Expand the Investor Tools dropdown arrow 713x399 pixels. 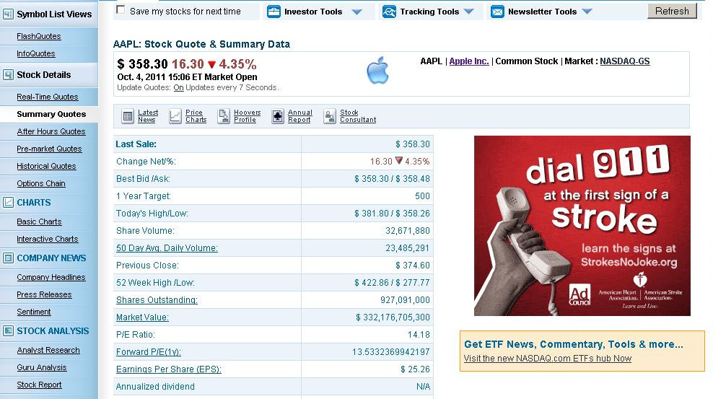tap(357, 12)
